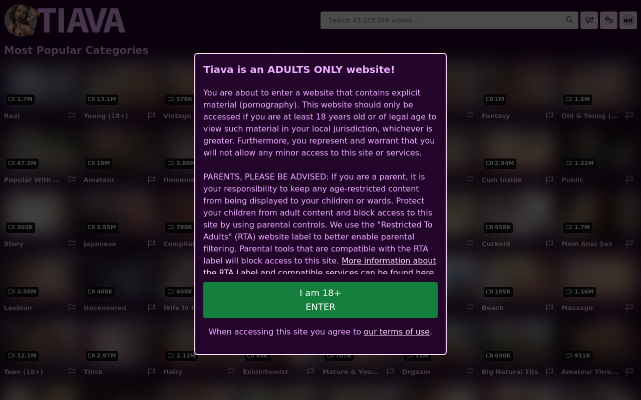The width and height of the screenshot is (641, 400).
Task: Click the search magnifier icon
Action: pyautogui.click(x=569, y=20)
